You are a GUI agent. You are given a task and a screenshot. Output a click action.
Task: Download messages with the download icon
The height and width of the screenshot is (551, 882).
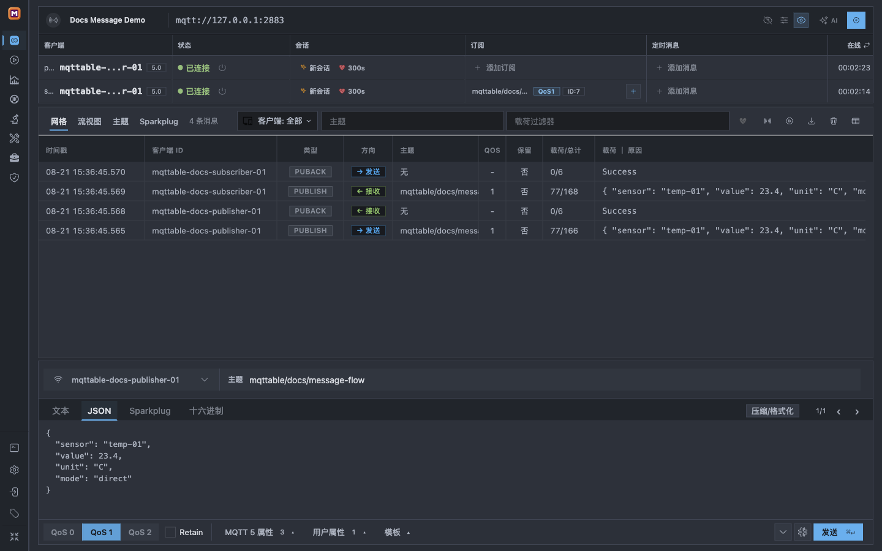[x=812, y=121]
